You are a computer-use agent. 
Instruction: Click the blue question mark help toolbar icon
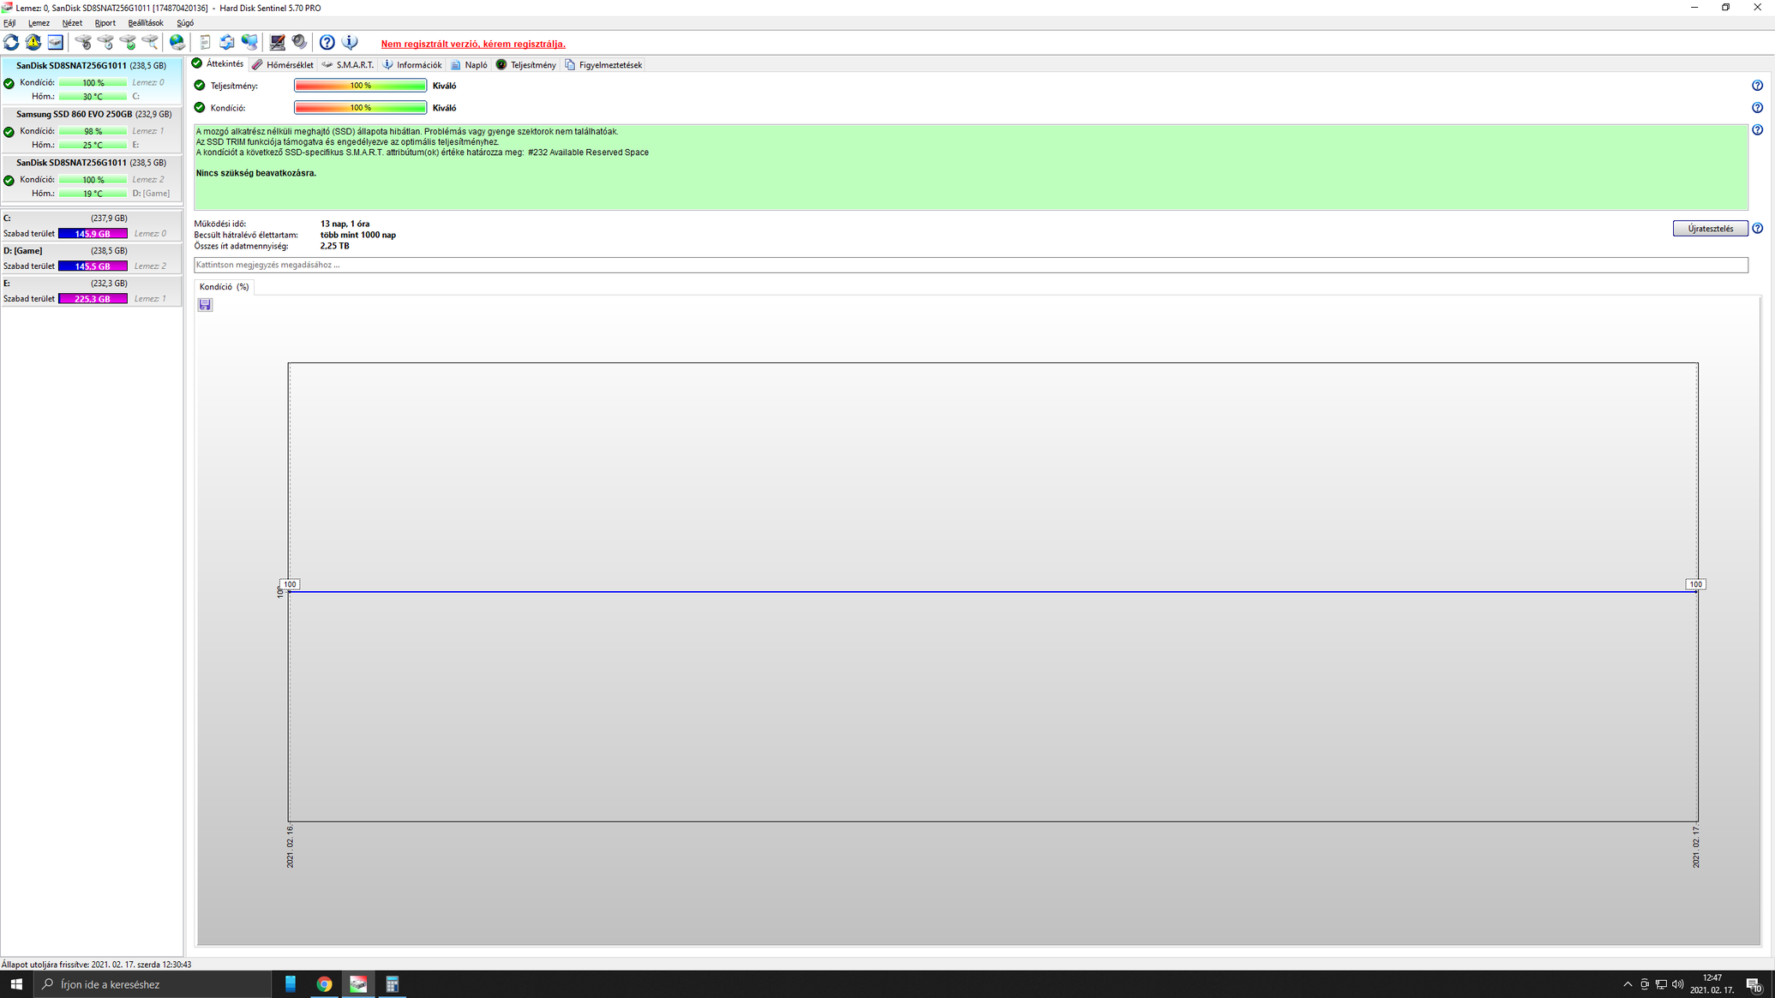(327, 42)
